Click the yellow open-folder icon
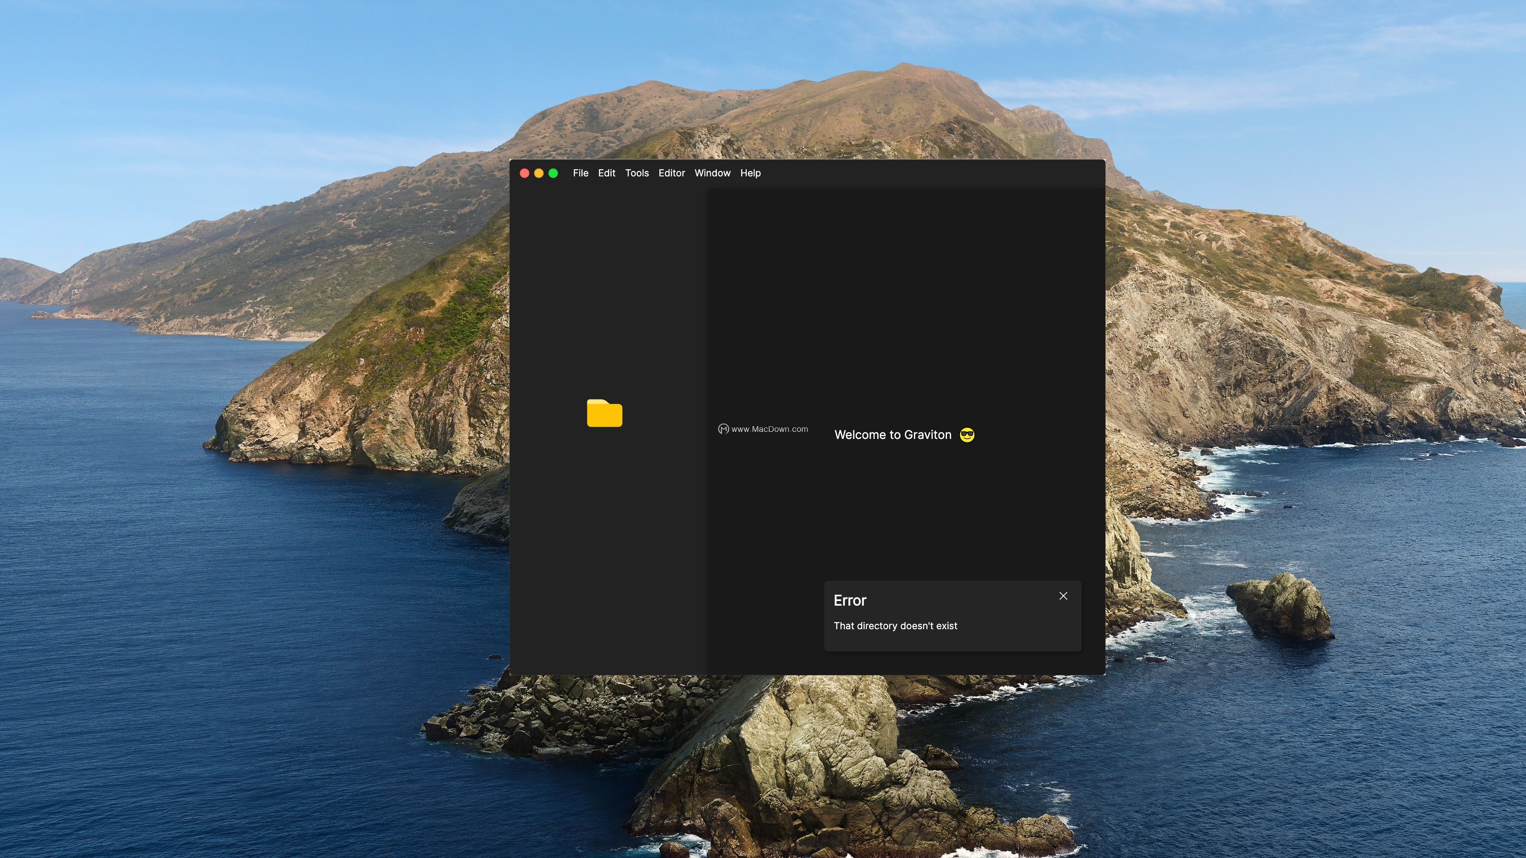Screen dimensions: 1526x858 604,413
